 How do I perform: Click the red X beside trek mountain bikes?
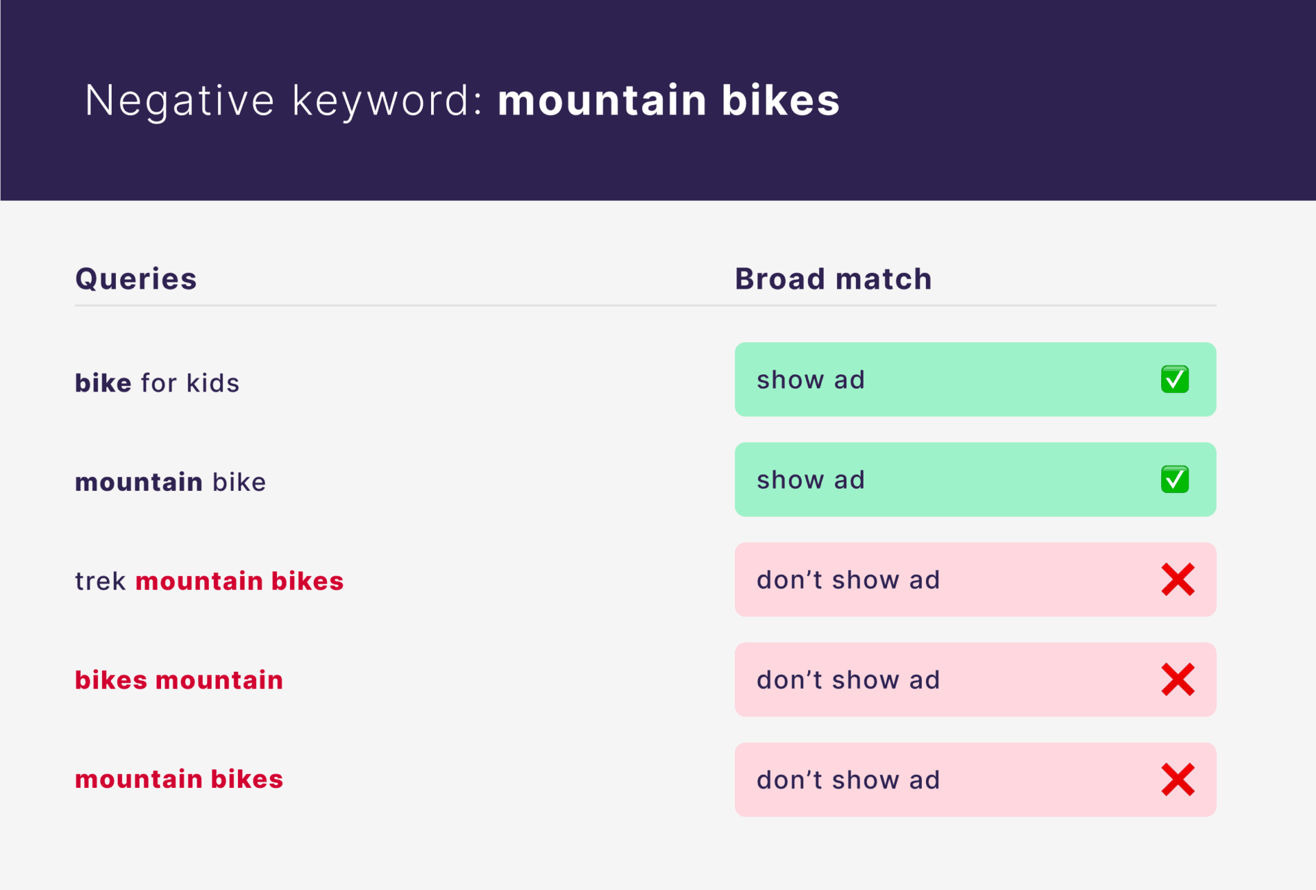tap(1178, 579)
